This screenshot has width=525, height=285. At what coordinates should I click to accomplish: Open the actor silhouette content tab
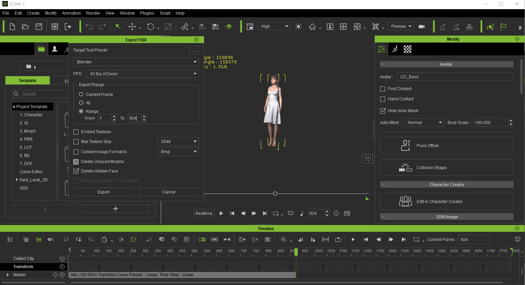pos(55,49)
